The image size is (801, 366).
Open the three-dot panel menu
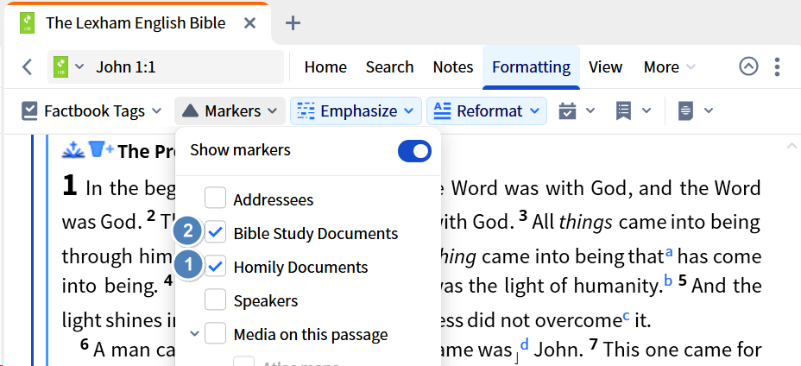[777, 66]
